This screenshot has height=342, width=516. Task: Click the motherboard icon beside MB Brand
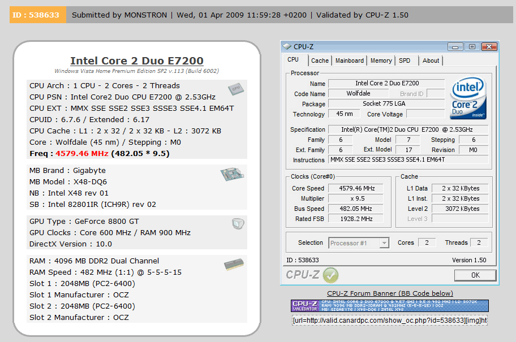tap(232, 174)
